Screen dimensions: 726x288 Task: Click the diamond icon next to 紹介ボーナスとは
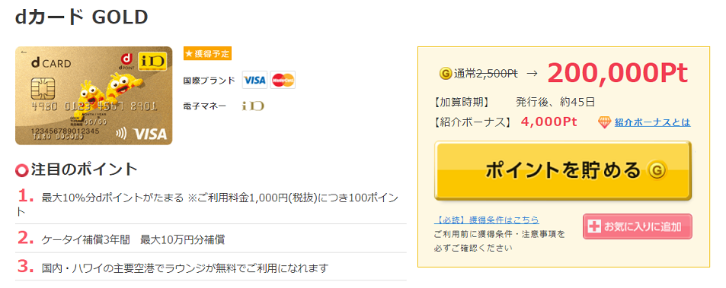tap(605, 122)
